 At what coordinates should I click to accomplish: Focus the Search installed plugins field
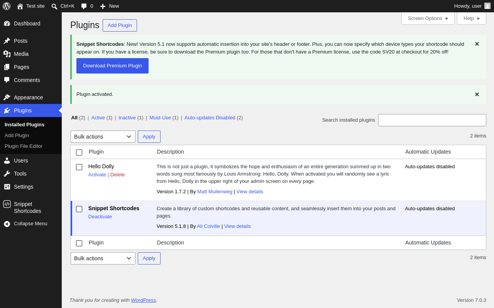tap(432, 120)
